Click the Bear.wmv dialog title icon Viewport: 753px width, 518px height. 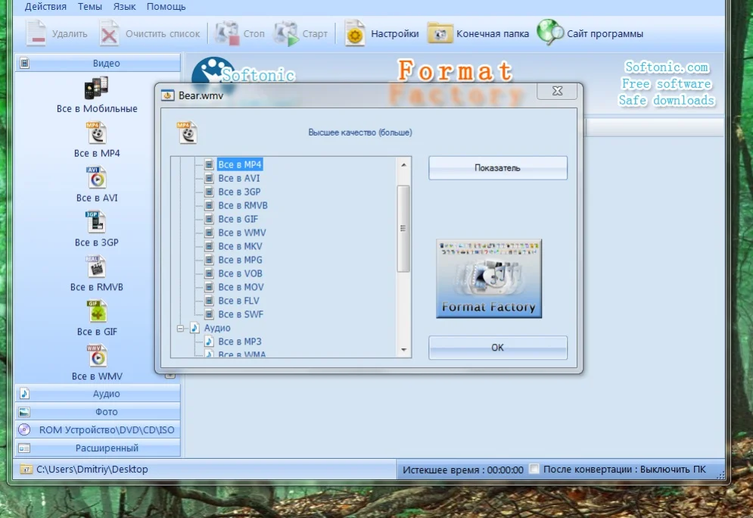tap(167, 95)
